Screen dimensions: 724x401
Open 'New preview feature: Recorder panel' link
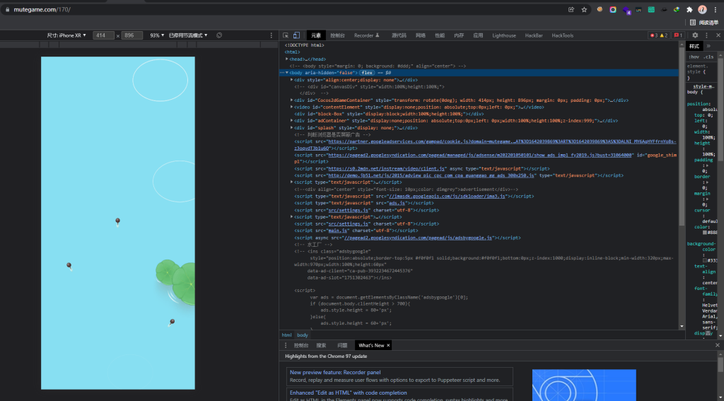335,372
